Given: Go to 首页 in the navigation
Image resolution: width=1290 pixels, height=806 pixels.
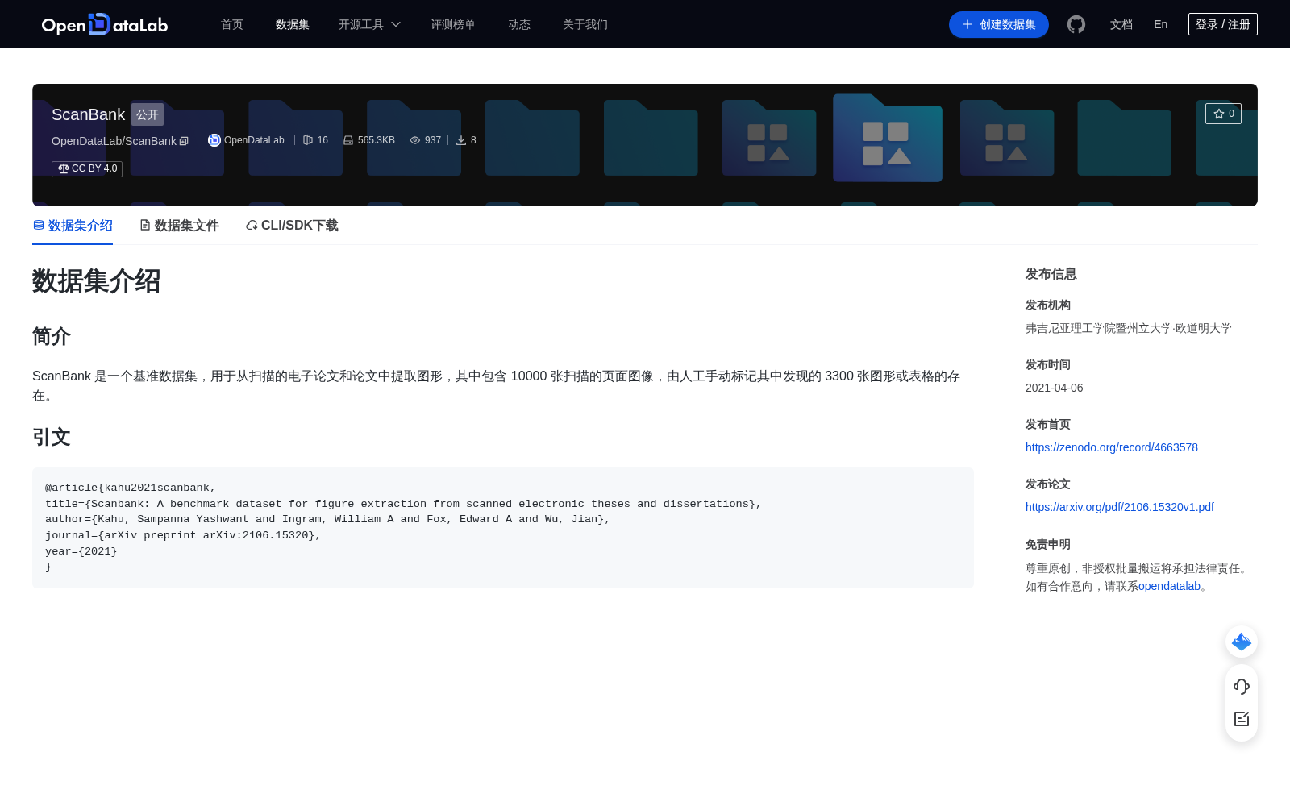Looking at the screenshot, I should tap(232, 24).
